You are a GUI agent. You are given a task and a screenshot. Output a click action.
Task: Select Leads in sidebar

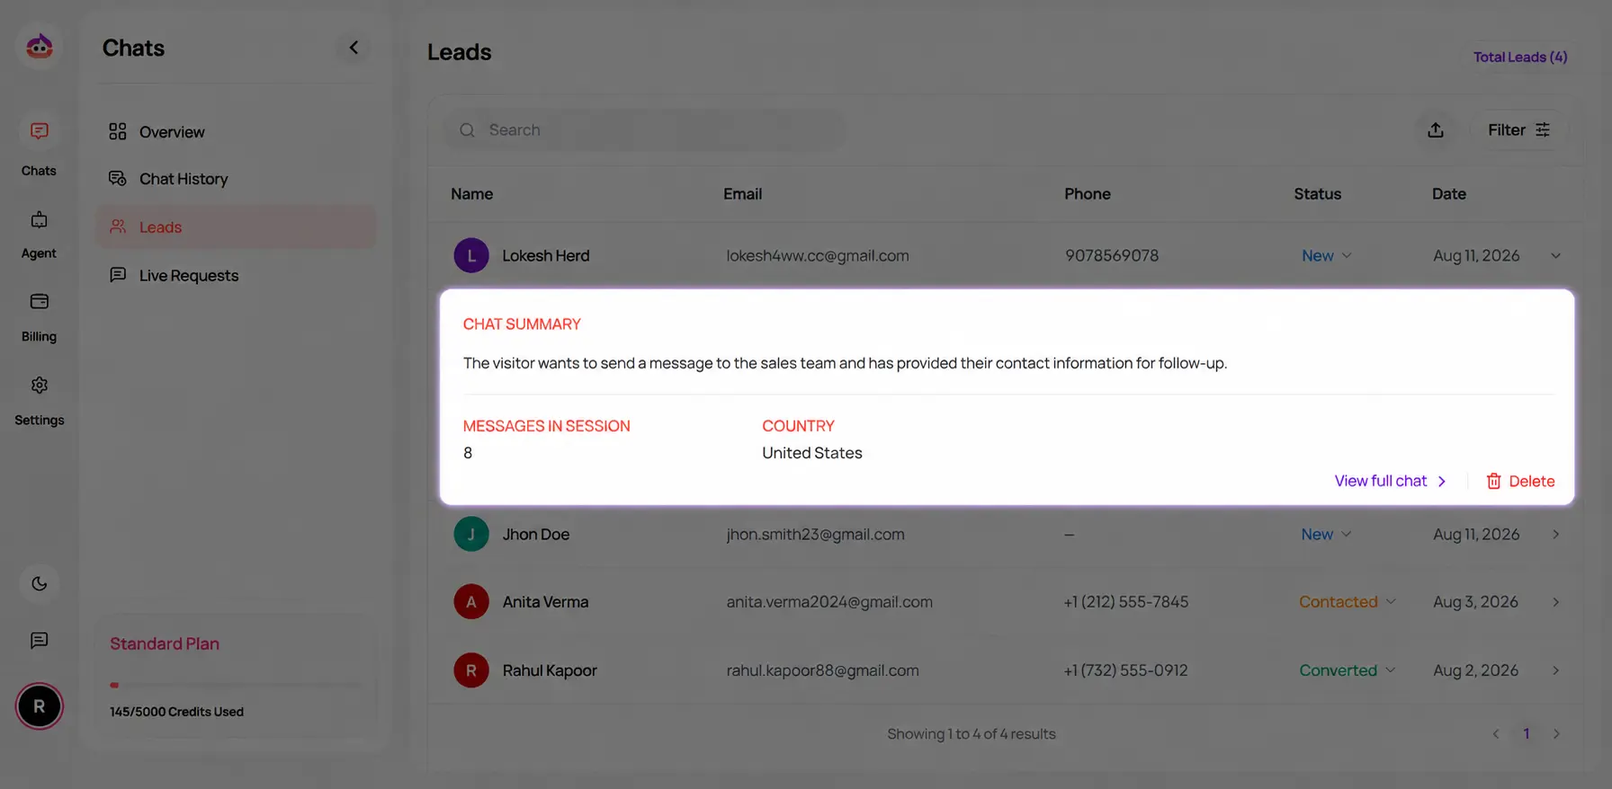[x=236, y=227]
